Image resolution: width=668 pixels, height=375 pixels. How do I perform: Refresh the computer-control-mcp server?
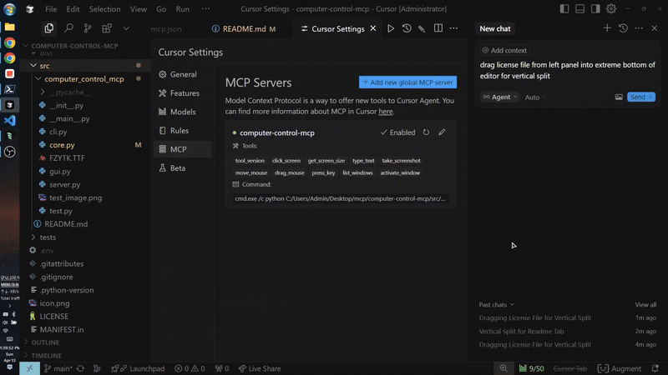[x=427, y=132]
